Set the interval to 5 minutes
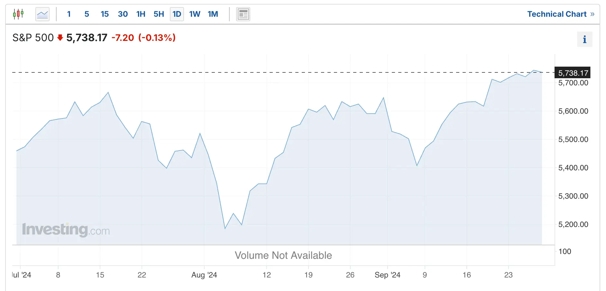The width and height of the screenshot is (606, 291). pyautogui.click(x=87, y=14)
